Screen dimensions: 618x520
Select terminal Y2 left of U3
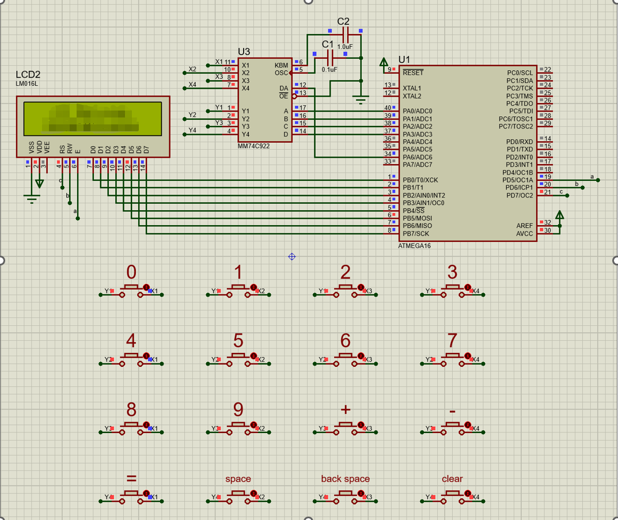click(184, 119)
